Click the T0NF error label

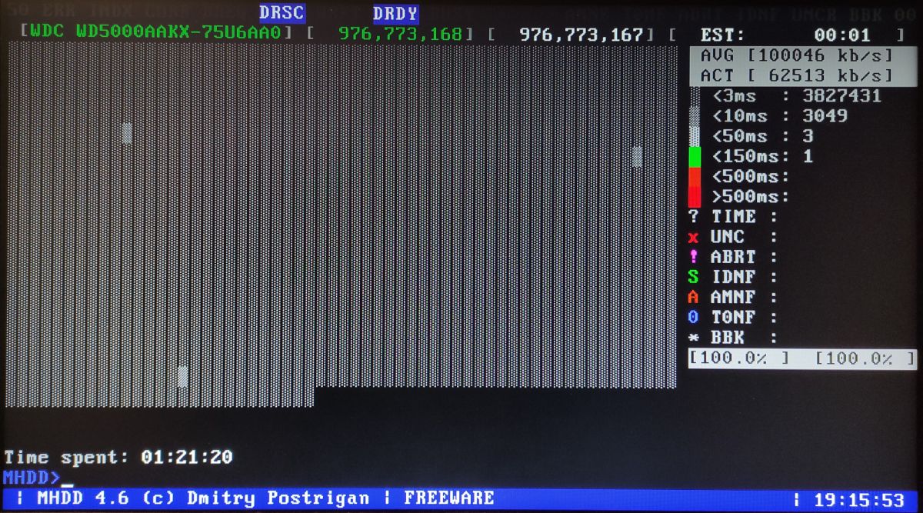point(734,317)
